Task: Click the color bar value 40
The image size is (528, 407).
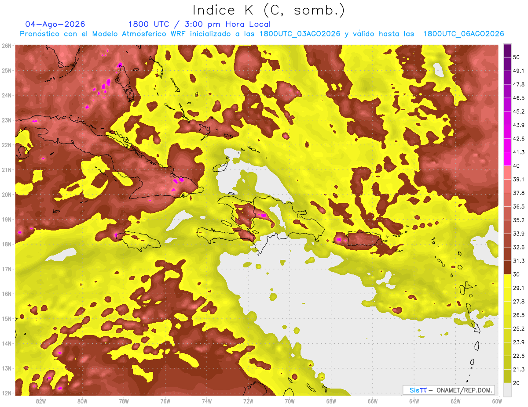Action: point(517,166)
